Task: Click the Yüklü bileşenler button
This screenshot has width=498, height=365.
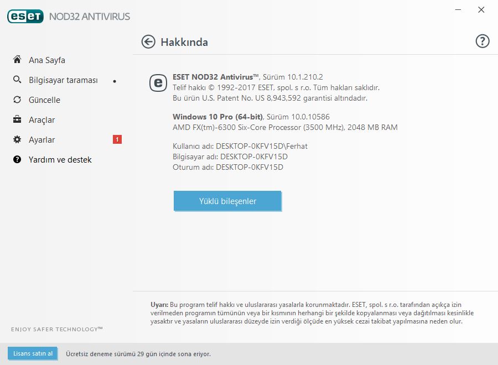Action: 227,201
